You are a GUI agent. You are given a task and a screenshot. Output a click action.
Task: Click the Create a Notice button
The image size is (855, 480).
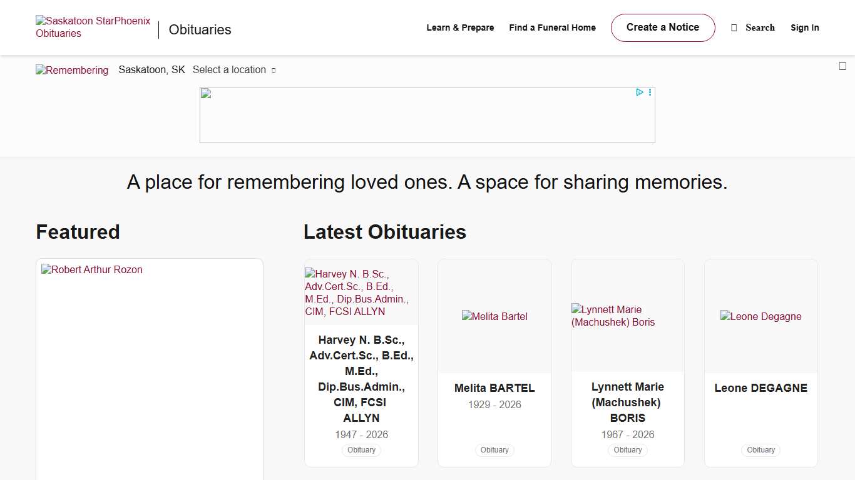click(663, 27)
